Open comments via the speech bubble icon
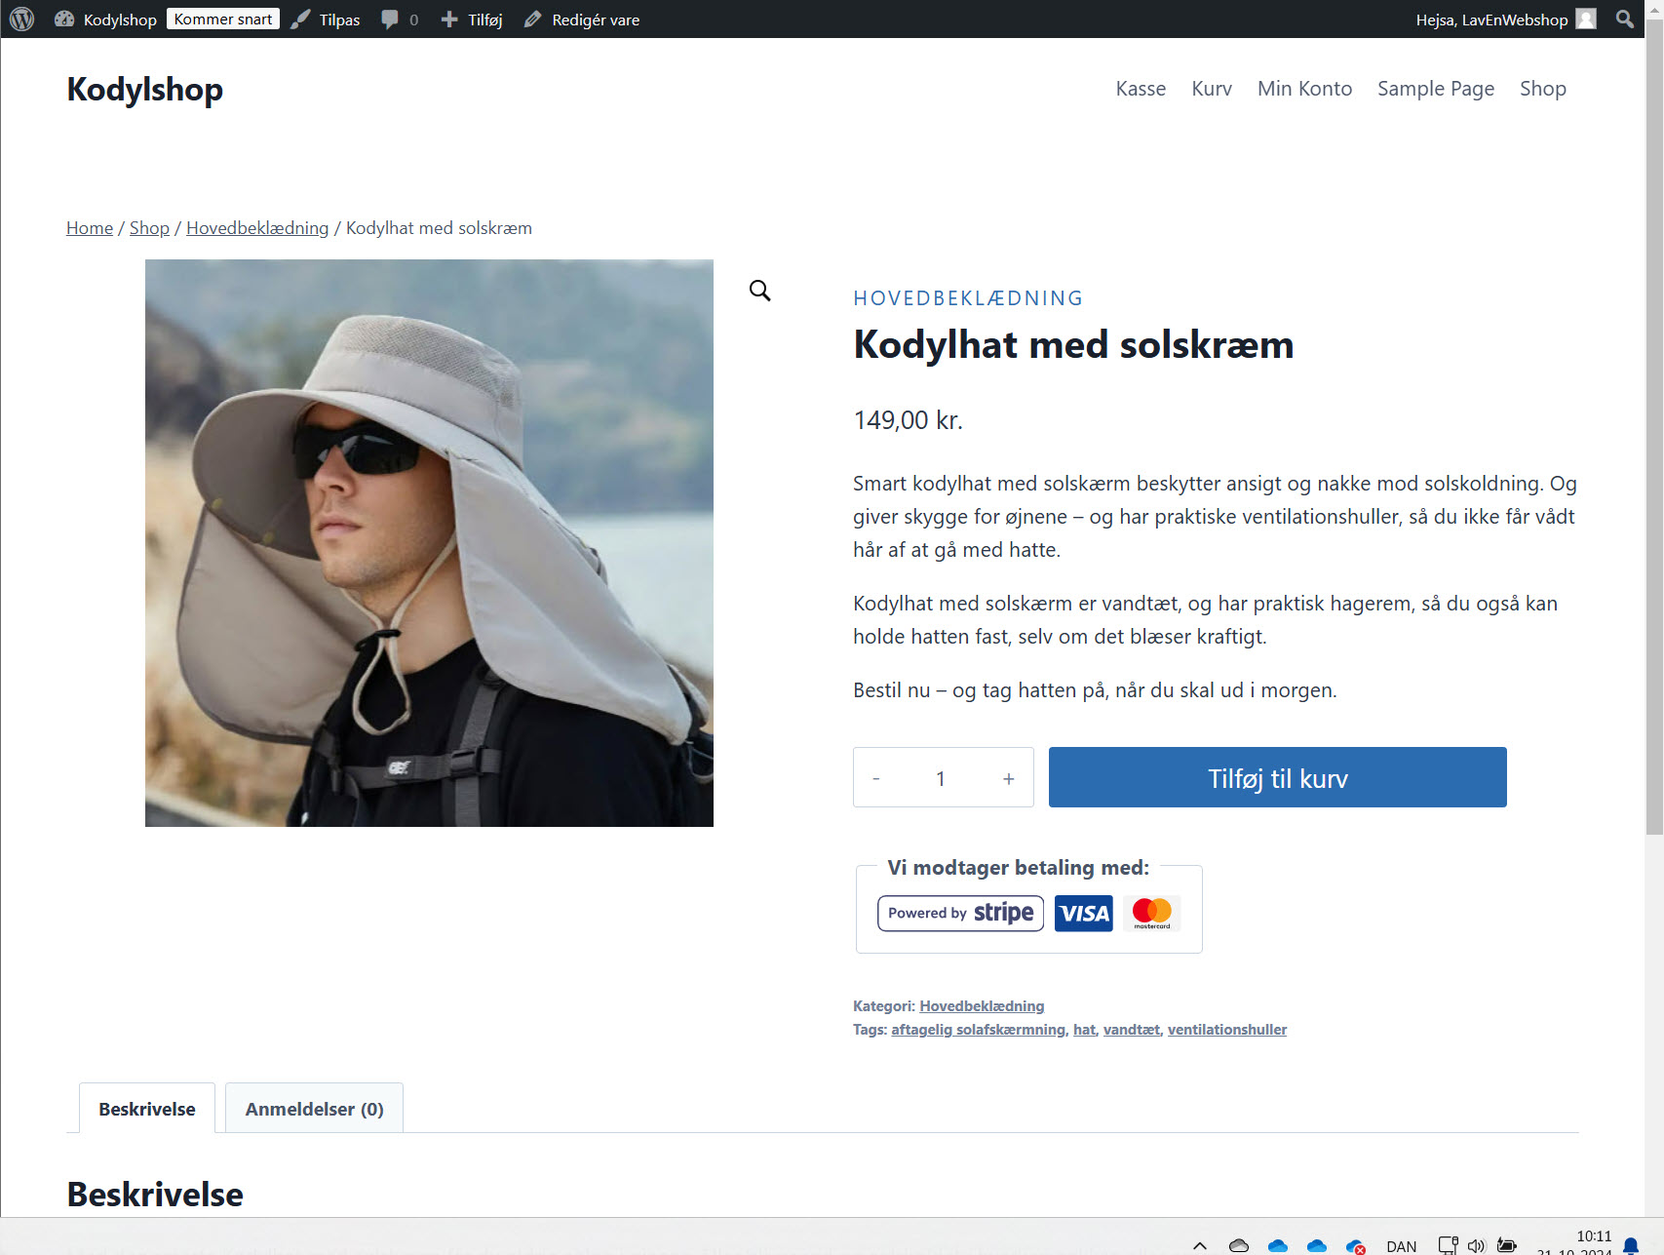Viewport: 1664px width, 1255px height. 390,19
